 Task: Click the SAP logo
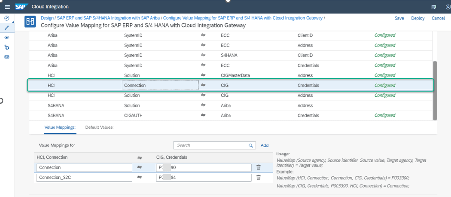tap(22, 7)
